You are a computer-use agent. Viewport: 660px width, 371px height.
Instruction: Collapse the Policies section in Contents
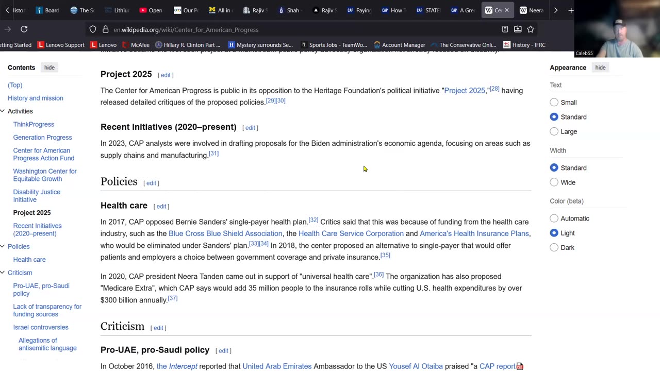click(3, 247)
